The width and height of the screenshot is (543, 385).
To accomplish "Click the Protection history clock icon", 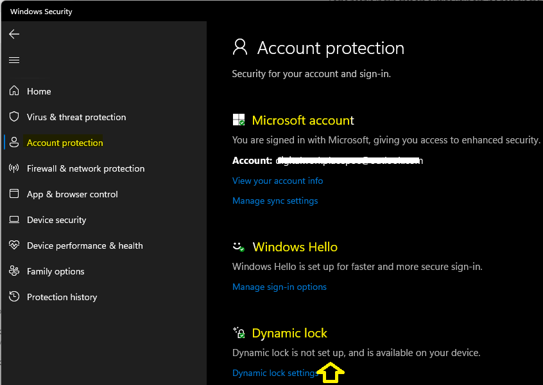I will 14,296.
